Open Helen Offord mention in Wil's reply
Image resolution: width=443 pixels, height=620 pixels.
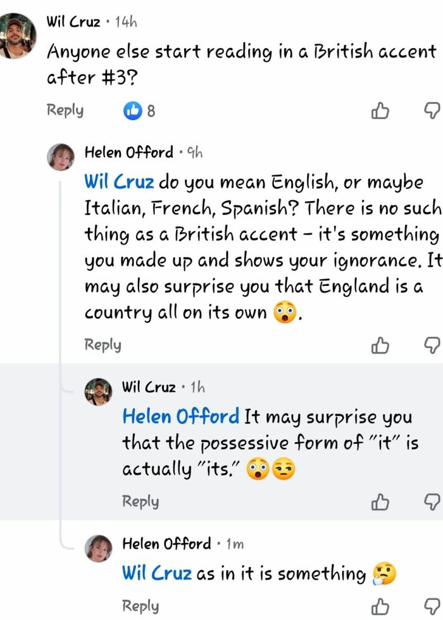tap(180, 416)
